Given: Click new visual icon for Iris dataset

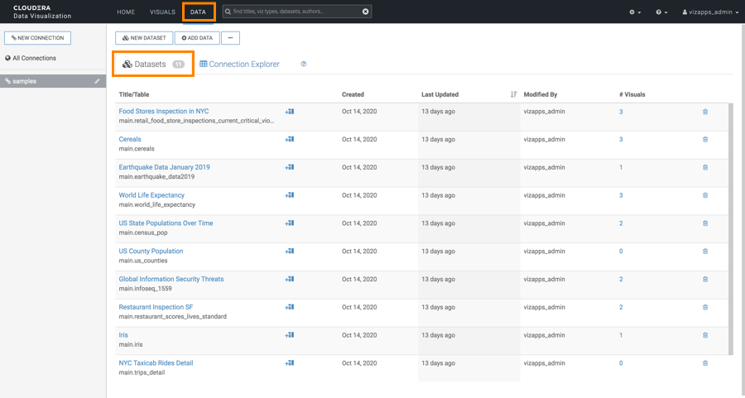Looking at the screenshot, I should click(x=290, y=335).
